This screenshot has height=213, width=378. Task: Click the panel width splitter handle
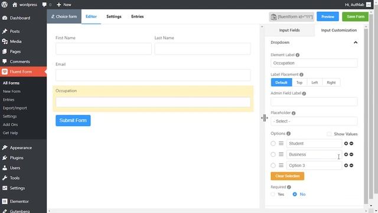(x=265, y=118)
